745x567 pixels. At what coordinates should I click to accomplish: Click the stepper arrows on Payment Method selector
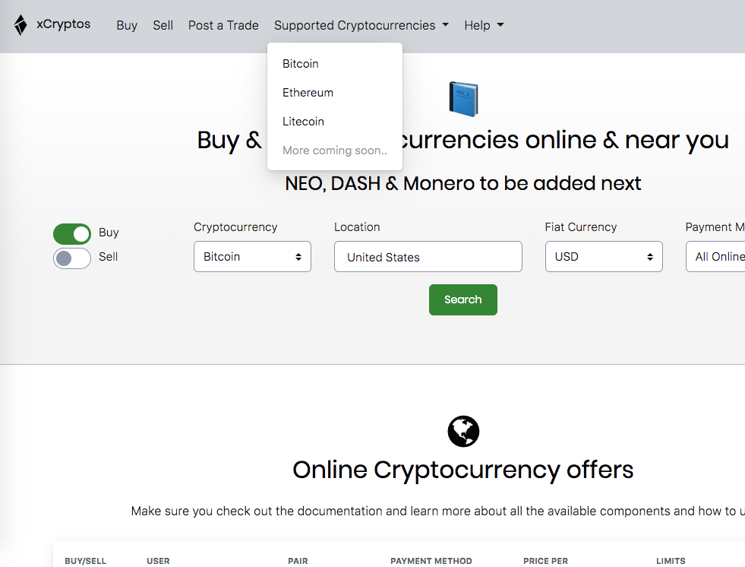click(x=740, y=256)
